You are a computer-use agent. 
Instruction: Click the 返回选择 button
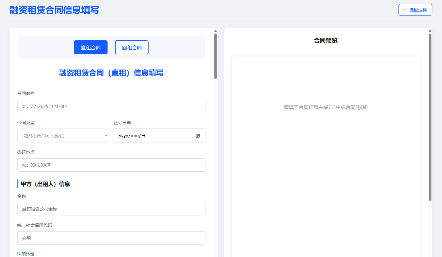point(415,10)
